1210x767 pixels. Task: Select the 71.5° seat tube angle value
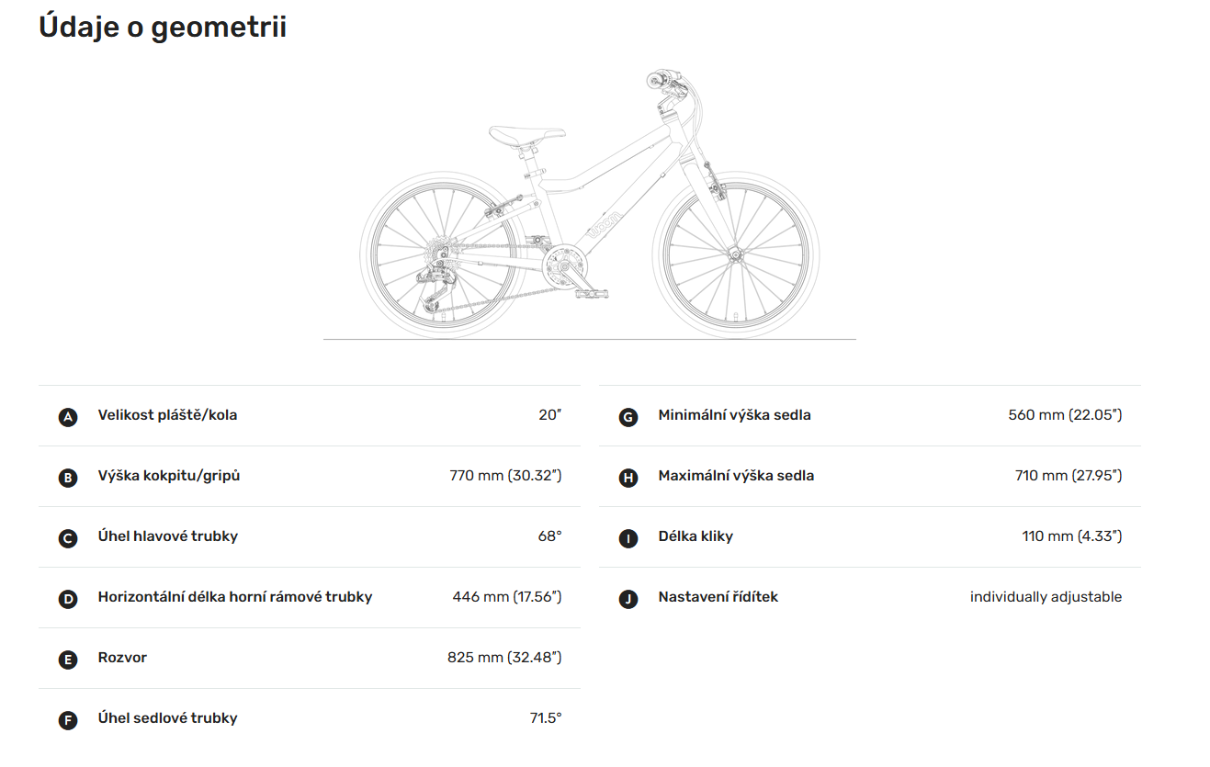546,718
